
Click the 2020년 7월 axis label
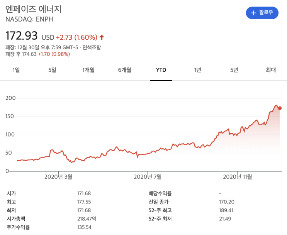(x=148, y=177)
